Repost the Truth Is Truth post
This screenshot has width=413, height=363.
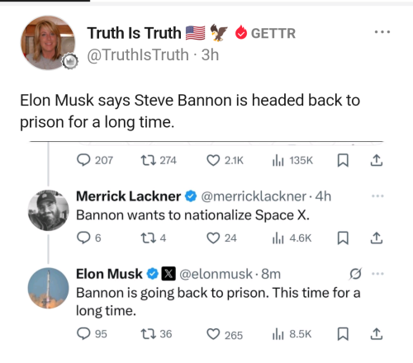[x=149, y=160]
